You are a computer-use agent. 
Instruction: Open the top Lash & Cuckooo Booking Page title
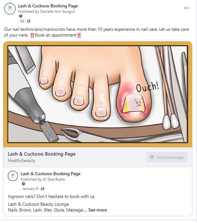(48, 6)
